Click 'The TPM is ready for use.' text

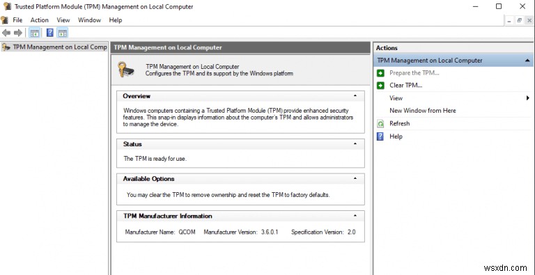click(x=155, y=159)
